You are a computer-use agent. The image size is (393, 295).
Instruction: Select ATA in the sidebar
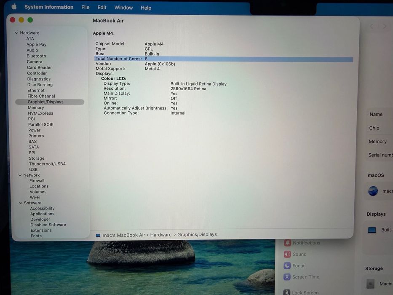coord(30,39)
